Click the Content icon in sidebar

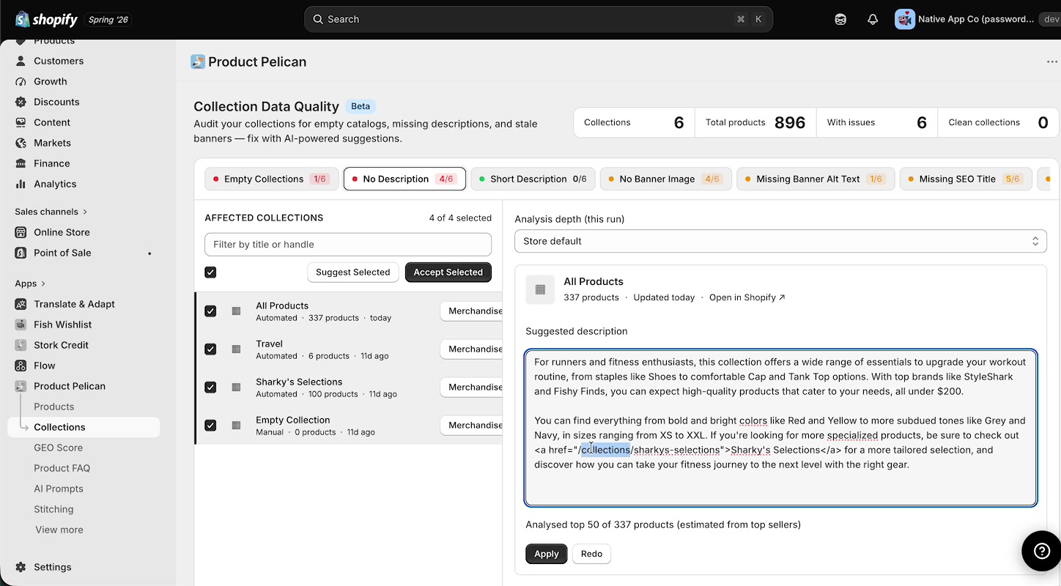click(x=21, y=122)
